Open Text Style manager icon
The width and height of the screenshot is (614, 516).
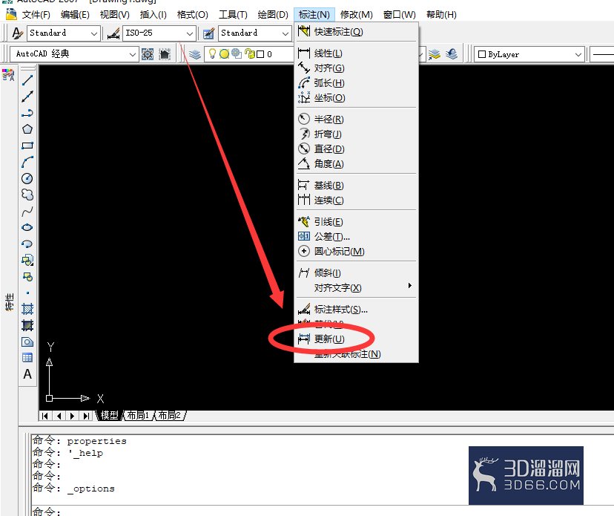tap(17, 33)
